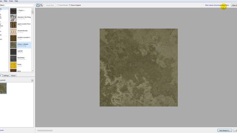Select the Abandon City Tiling filter
The image size is (237, 133).
21,18
